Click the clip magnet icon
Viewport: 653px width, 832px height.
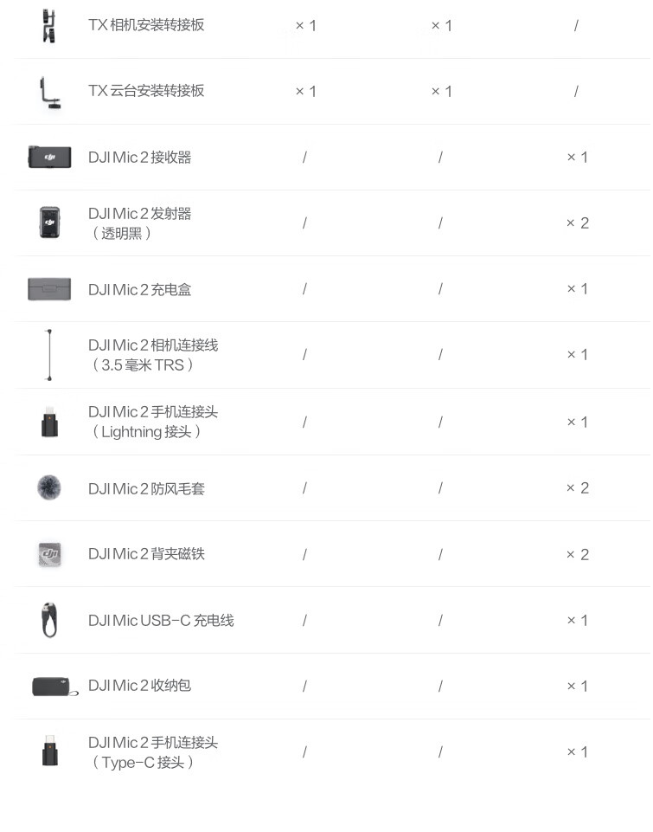click(49, 554)
